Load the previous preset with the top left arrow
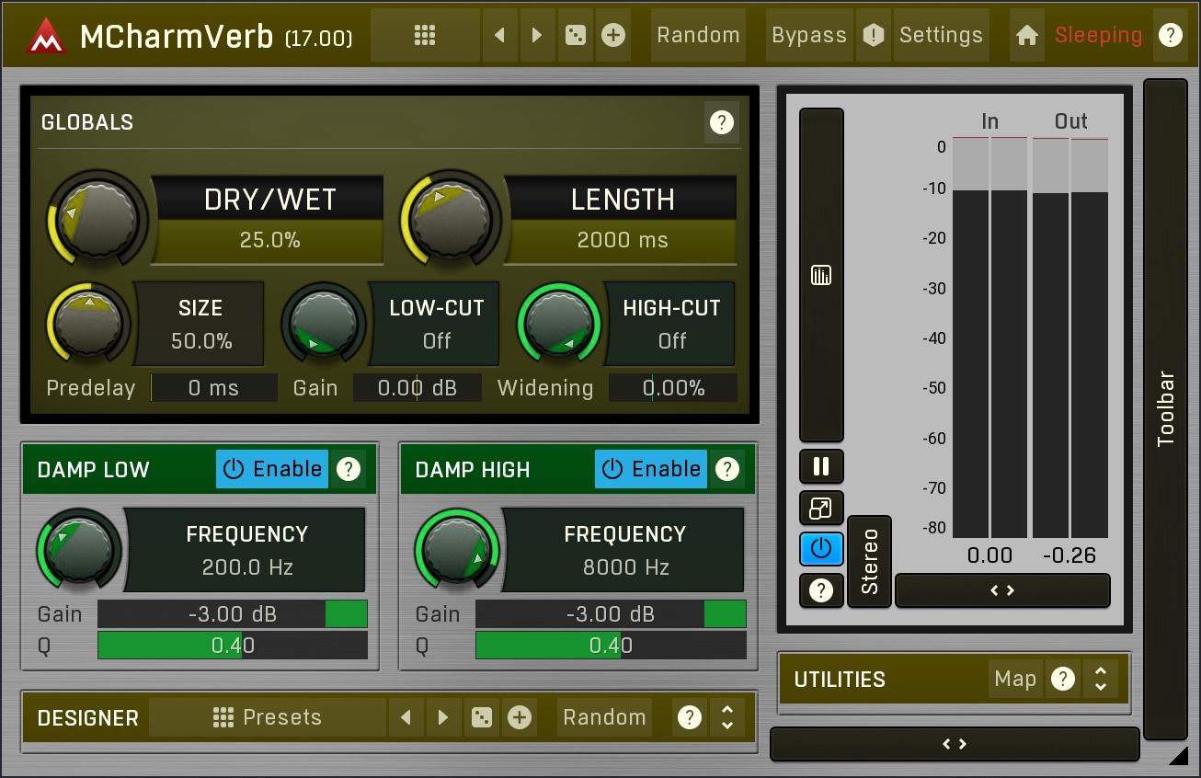Viewport: 1201px width, 778px height. [x=499, y=36]
